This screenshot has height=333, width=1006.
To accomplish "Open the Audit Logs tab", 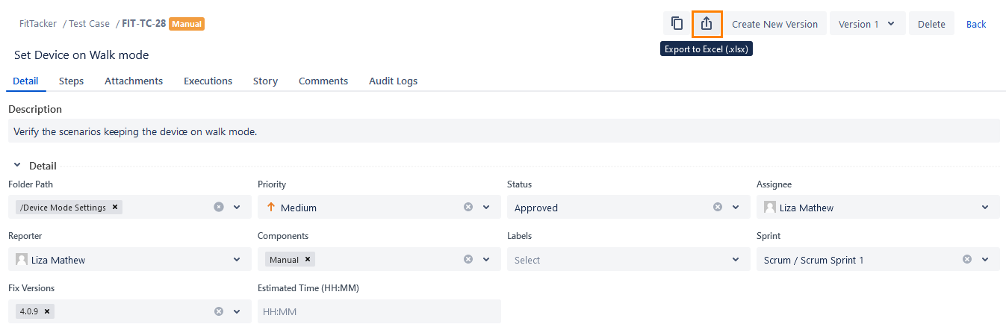I will [x=393, y=81].
